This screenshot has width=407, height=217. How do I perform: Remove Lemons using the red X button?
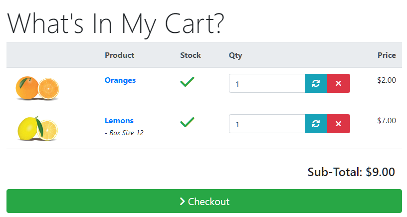[x=339, y=124]
